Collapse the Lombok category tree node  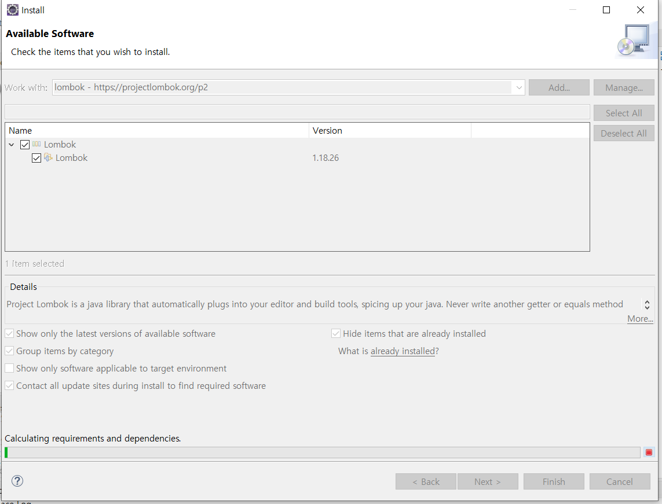12,145
